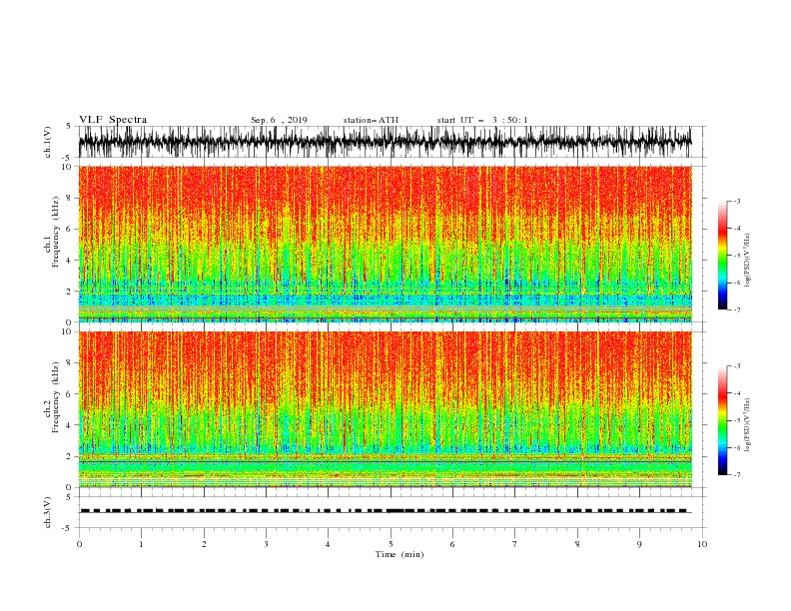Click the 'start UT = 3:50:1' text
The image size is (791, 611).
[x=482, y=120]
